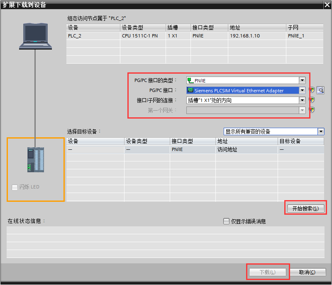Click the PLC device image
Viewport: 332px width, 285px height.
pyautogui.click(x=36, y=160)
